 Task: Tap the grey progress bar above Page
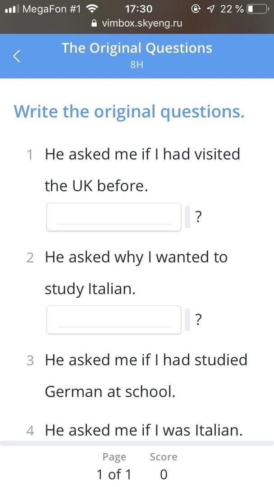pyautogui.click(x=137, y=443)
